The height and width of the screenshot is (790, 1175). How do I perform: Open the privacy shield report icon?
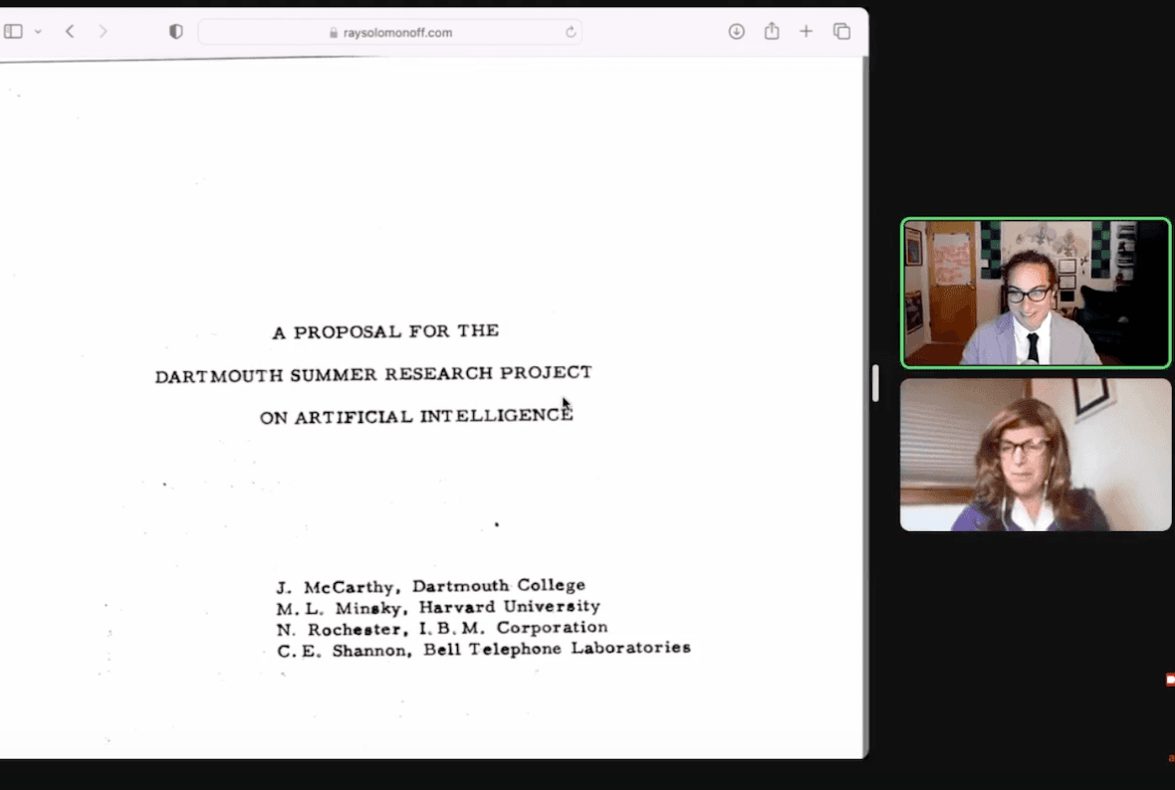coord(176,32)
